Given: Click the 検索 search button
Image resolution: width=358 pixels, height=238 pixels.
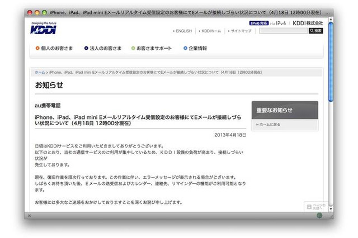Looking at the screenshot, I should pos(315,31).
